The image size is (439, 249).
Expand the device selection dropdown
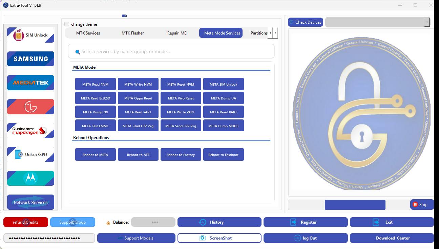[x=427, y=22]
